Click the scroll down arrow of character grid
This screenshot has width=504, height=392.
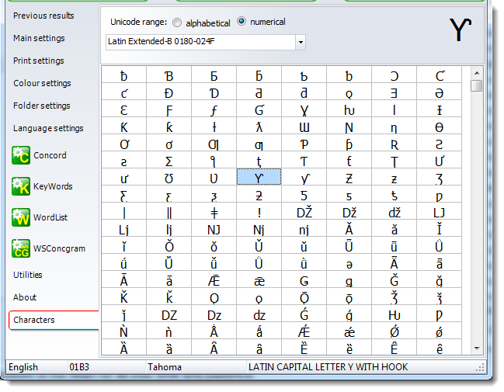pyautogui.click(x=476, y=349)
